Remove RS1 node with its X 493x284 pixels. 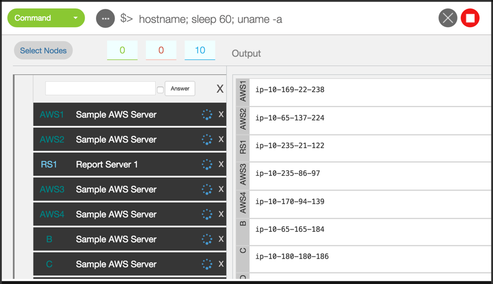click(221, 164)
